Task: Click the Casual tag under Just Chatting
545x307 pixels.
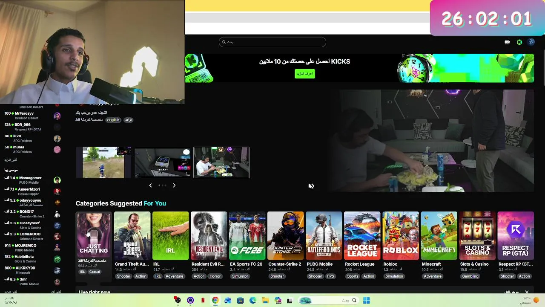Action: pyautogui.click(x=95, y=272)
